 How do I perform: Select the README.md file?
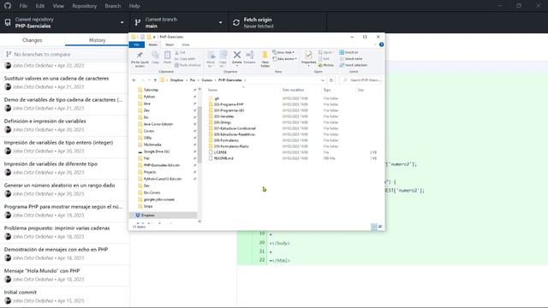coord(223,158)
